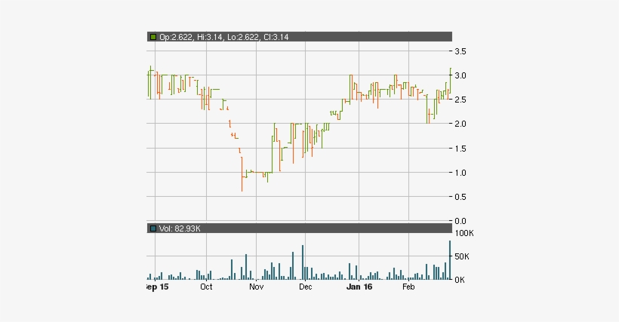Click the 2.0 price axis label
This screenshot has width=619, height=322.
tap(460, 124)
